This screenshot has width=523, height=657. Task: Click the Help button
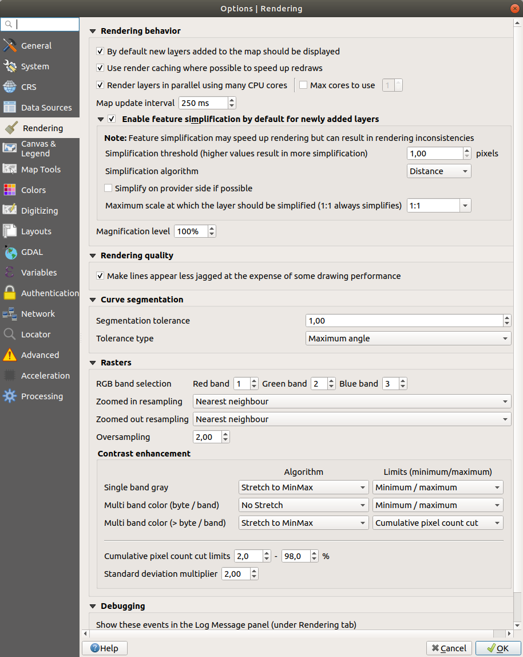coord(104,648)
